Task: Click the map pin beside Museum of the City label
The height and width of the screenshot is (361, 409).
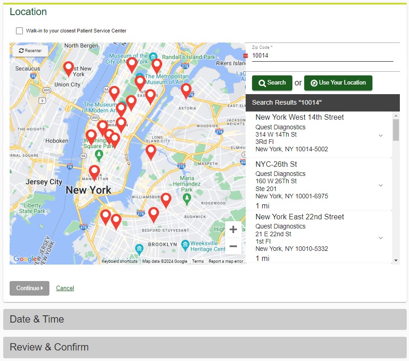Action: pos(132,65)
